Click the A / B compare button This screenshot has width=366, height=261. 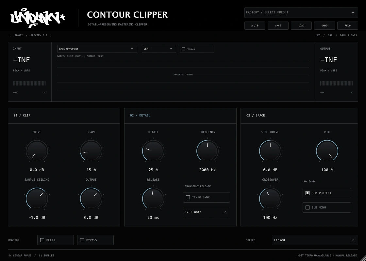[x=255, y=26]
